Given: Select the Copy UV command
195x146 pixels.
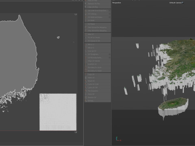Looking at the screenshot, I should point(97,74).
